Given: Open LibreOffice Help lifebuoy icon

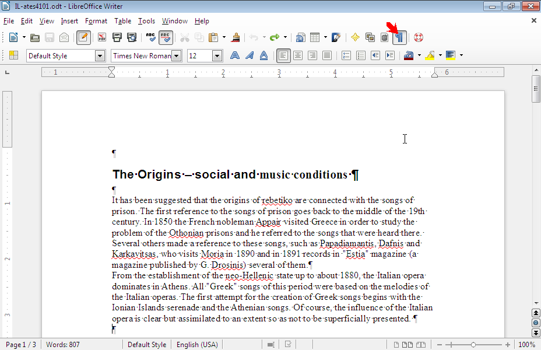Looking at the screenshot, I should (x=419, y=37).
